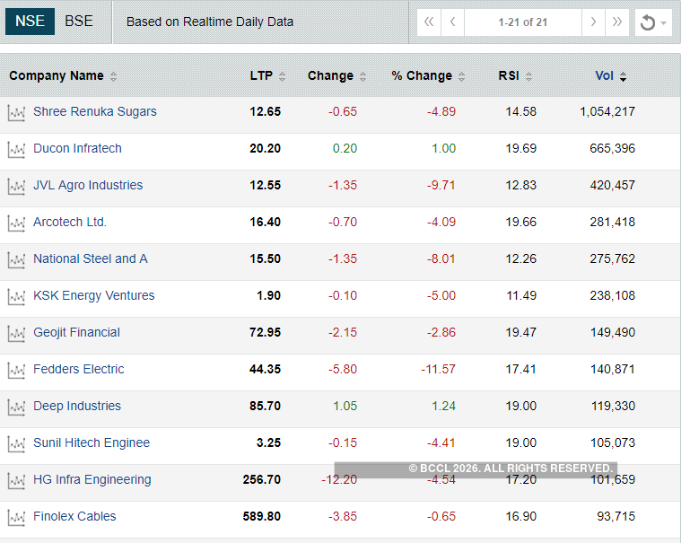
Task: Click LTP value 1.90
Action: click(x=268, y=295)
